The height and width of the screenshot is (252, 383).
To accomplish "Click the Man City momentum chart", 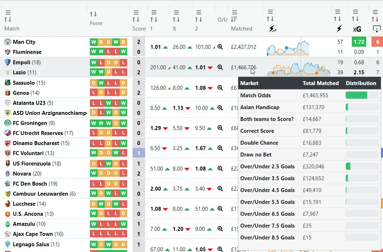I will pos(288,47).
